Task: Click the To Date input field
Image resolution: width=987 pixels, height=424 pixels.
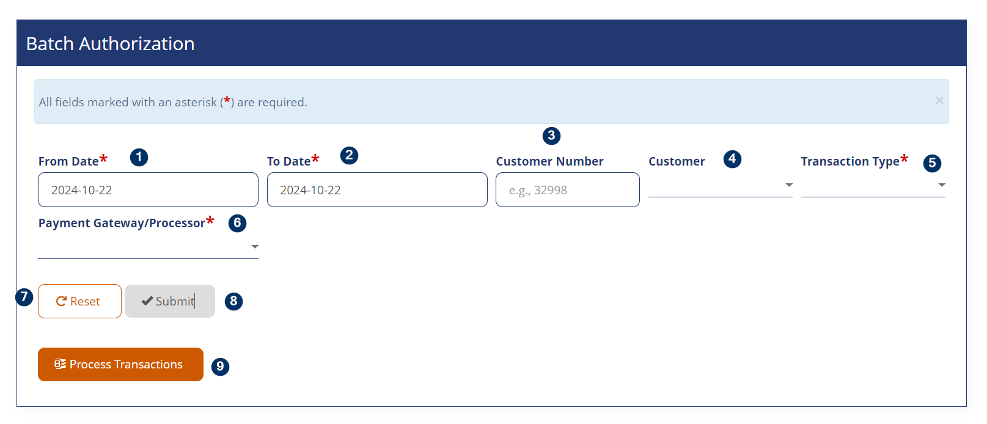Action: (x=377, y=189)
